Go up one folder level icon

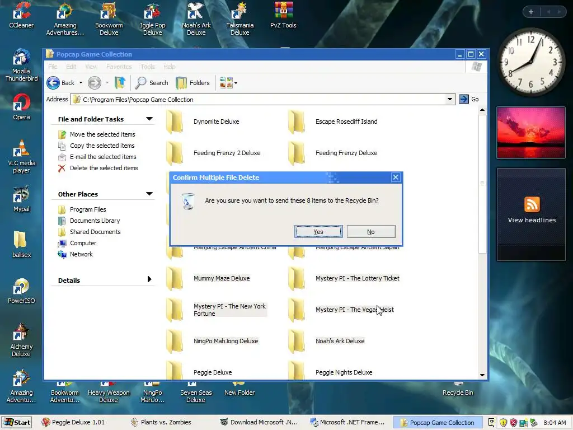120,83
